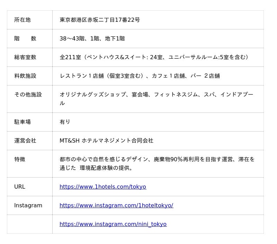Click the オリジナルグッズショップ facilities text

(156, 95)
